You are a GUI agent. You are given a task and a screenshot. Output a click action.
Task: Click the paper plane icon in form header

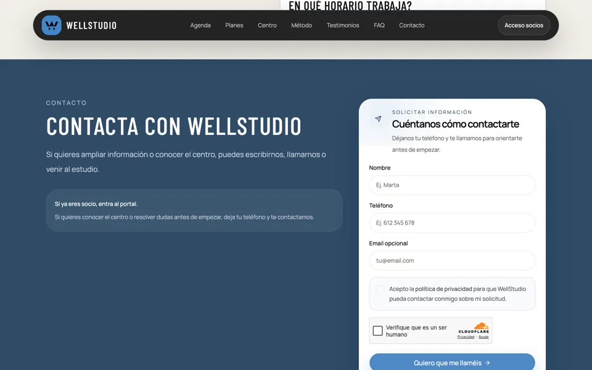tap(378, 119)
